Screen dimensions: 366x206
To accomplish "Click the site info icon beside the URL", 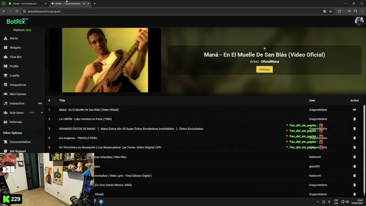I will tap(25, 11).
